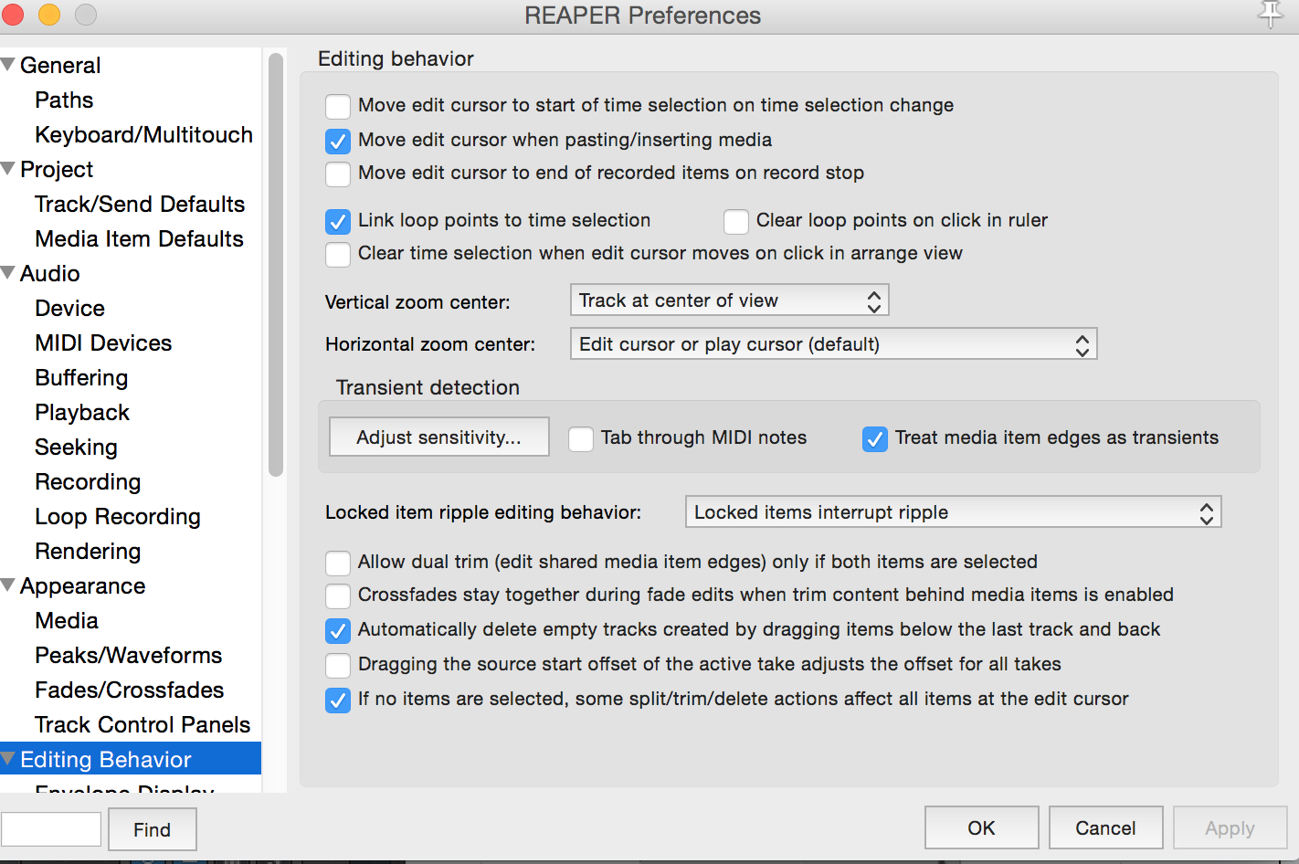The image size is (1299, 864).
Task: Select General in preferences tree
Action: click(60, 66)
